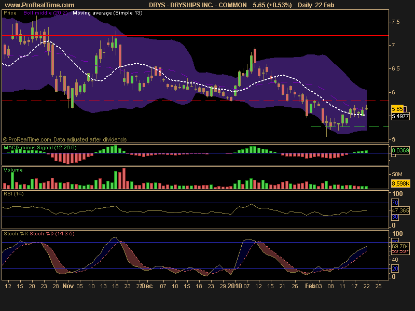Click the Data adjusted after dividends note
Viewport: 415px width, 311px height.
(x=90, y=139)
